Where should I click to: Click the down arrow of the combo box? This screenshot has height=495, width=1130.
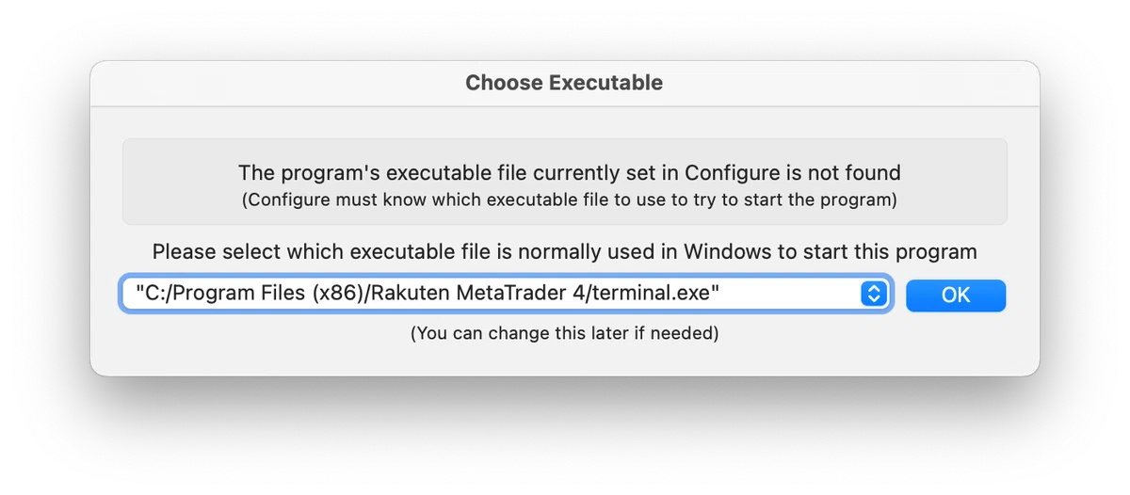click(874, 300)
